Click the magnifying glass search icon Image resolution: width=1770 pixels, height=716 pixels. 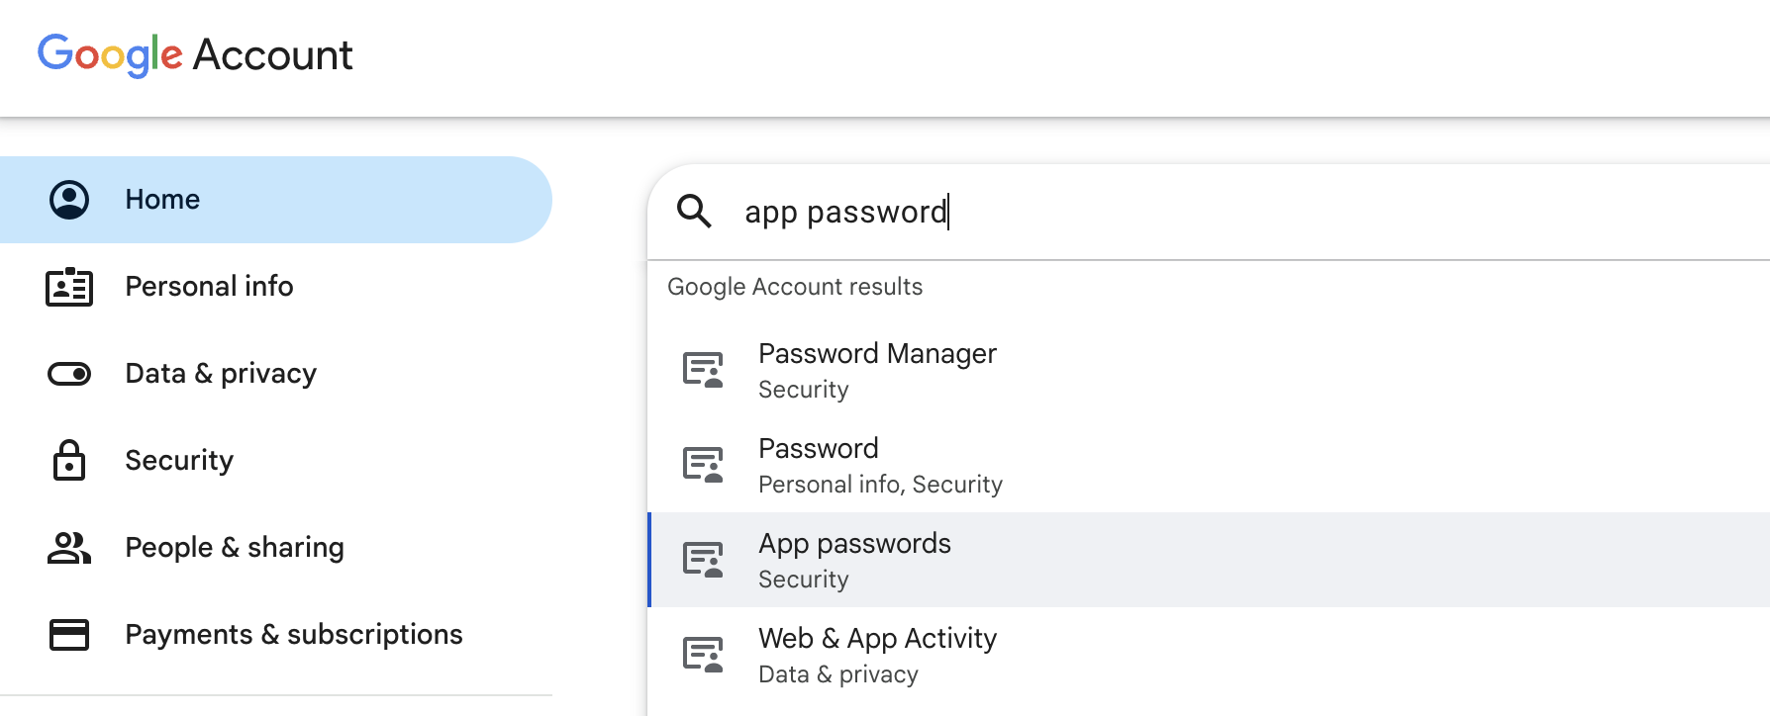[694, 211]
